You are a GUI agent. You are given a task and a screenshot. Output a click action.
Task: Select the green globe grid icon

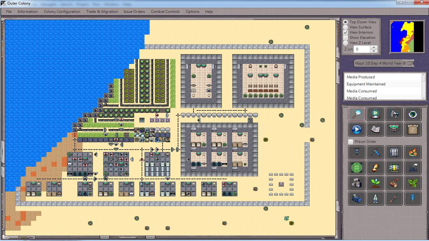[x=357, y=167]
